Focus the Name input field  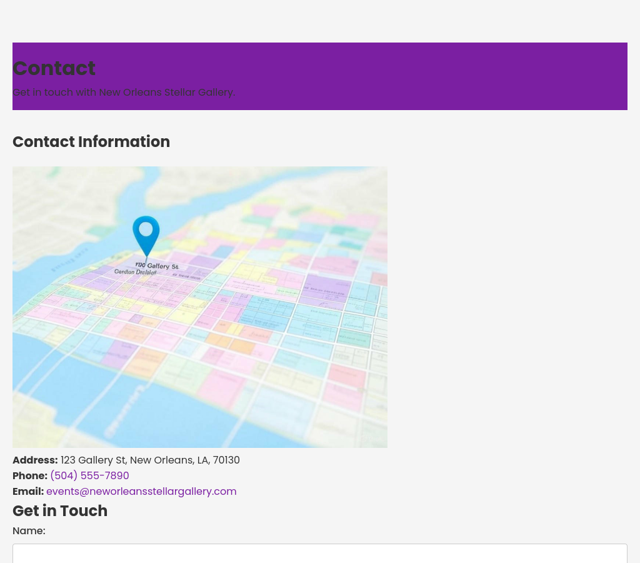click(x=319, y=553)
